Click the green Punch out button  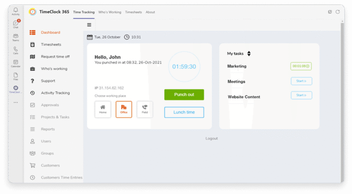[x=184, y=94]
